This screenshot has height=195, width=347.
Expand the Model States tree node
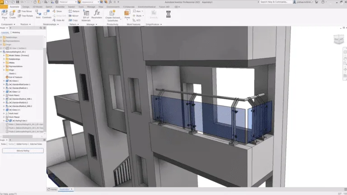[x=4, y=56]
